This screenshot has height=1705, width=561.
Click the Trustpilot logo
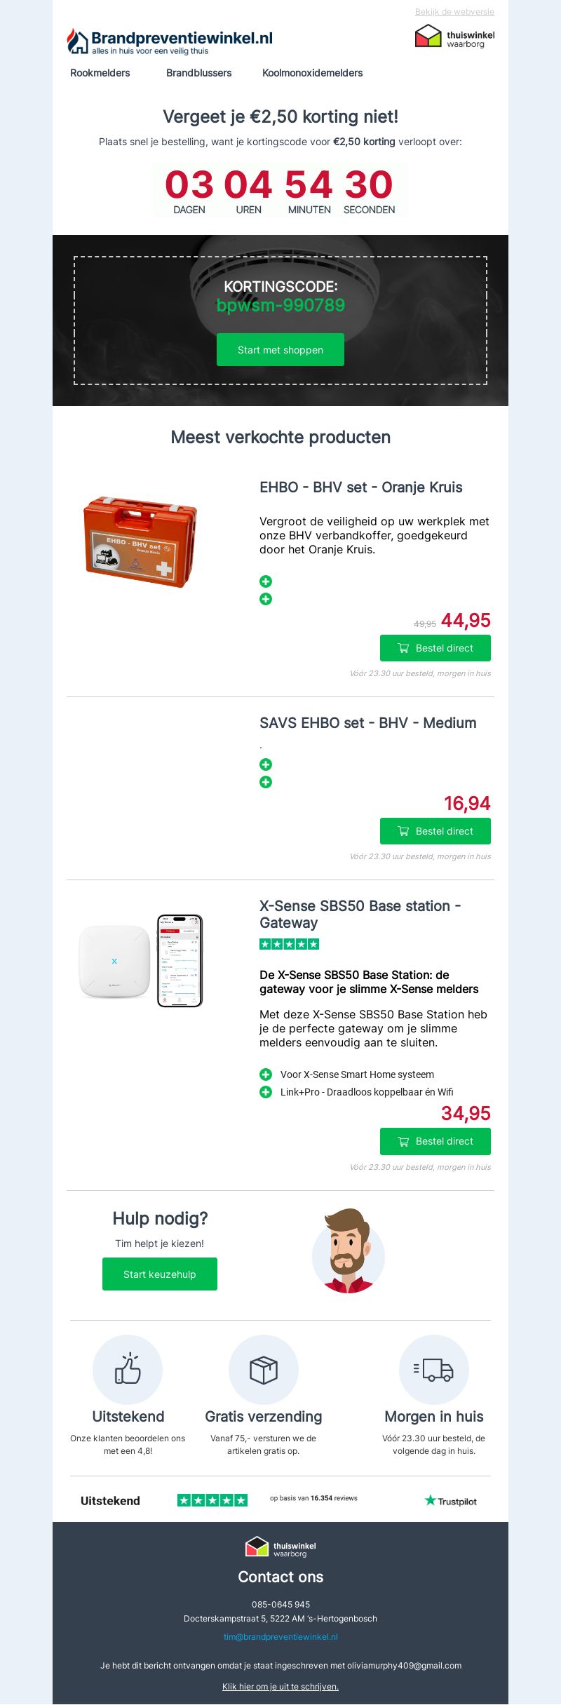(451, 1501)
